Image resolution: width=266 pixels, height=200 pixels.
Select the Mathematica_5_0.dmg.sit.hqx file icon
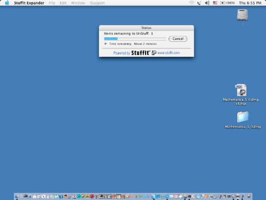pos(241,91)
